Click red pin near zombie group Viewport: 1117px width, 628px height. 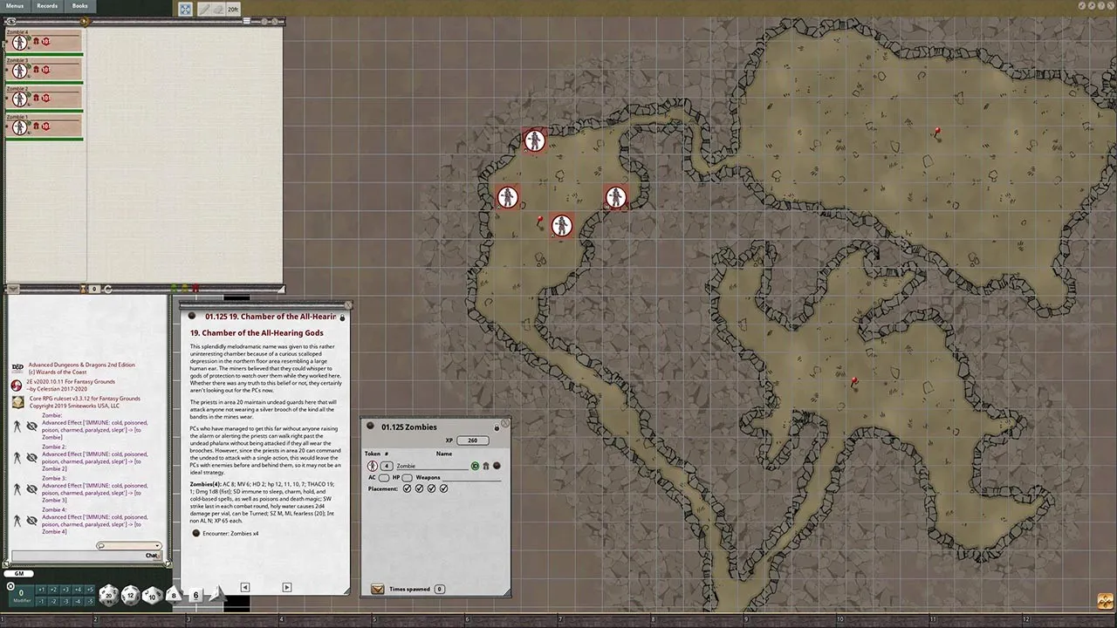[x=540, y=221]
